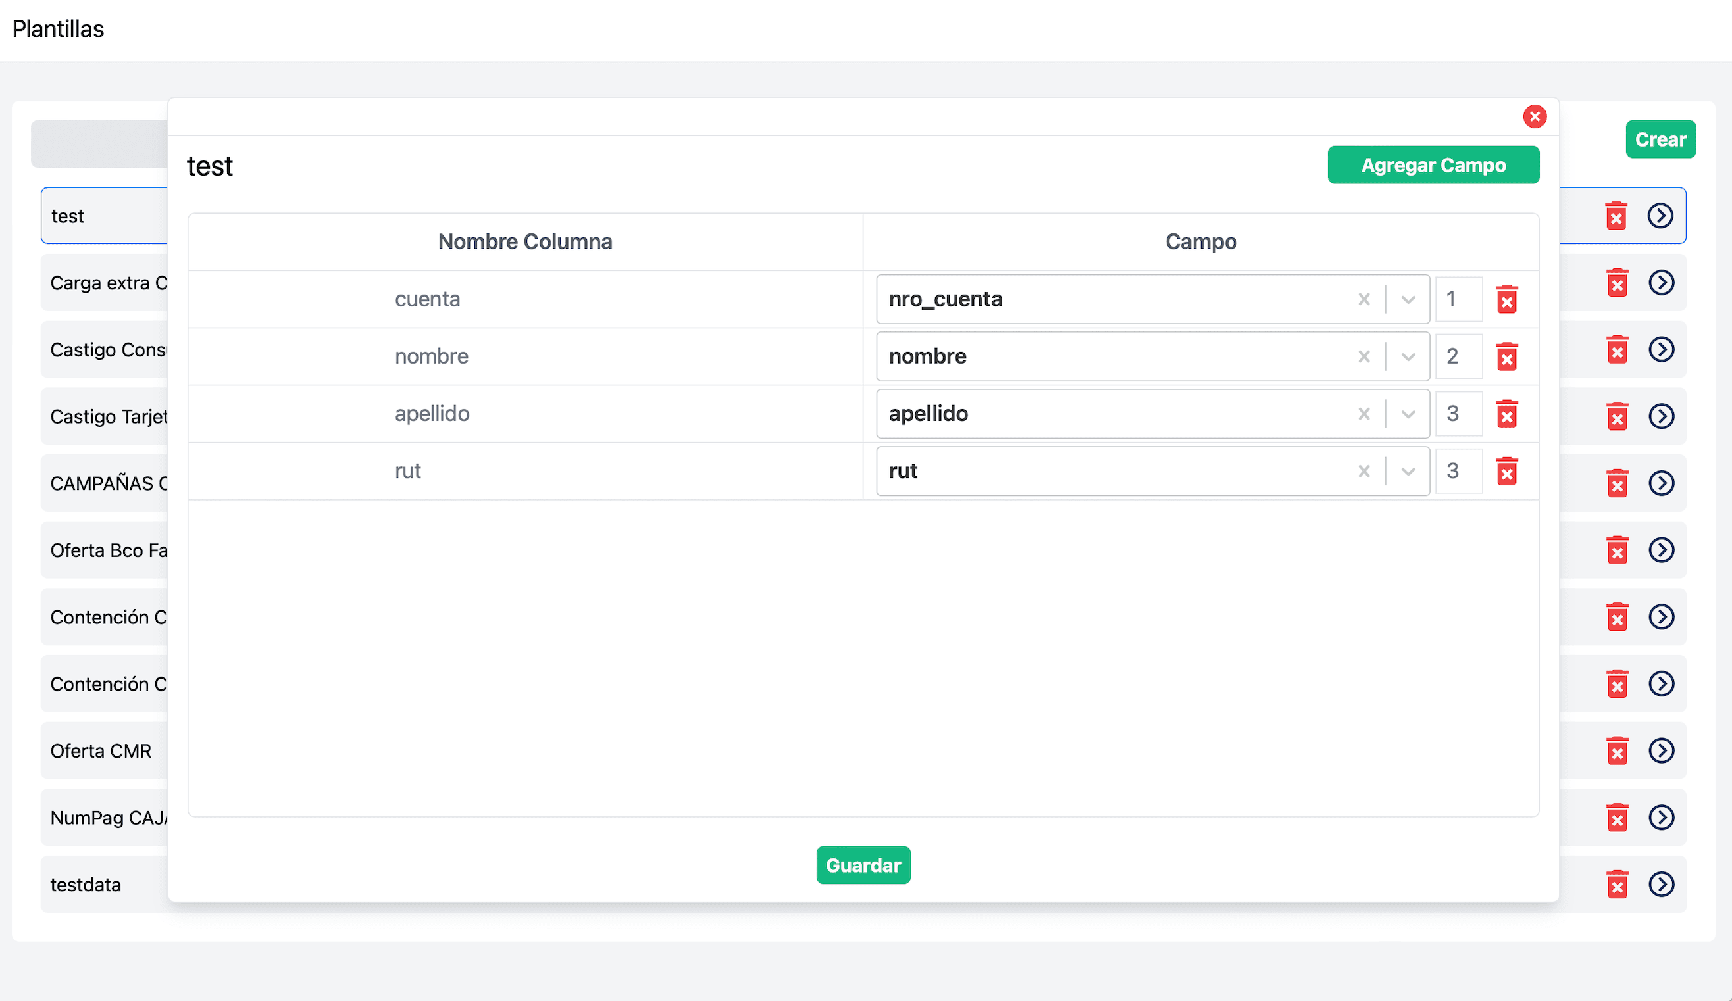Delete the Oferta Bco template

pos(1617,550)
